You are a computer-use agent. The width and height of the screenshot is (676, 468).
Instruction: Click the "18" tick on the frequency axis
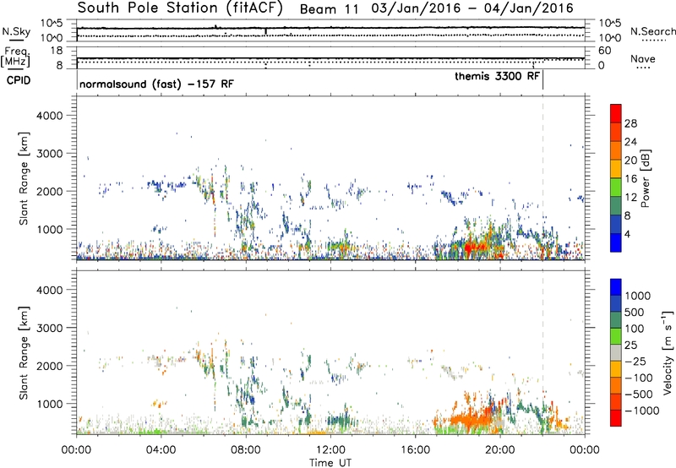[x=57, y=51]
